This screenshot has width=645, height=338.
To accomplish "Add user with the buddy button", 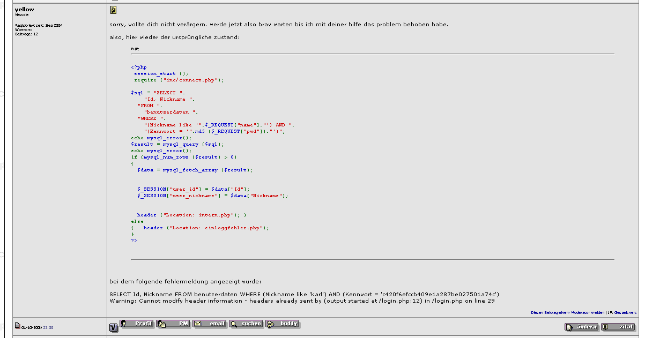I will click(x=283, y=324).
